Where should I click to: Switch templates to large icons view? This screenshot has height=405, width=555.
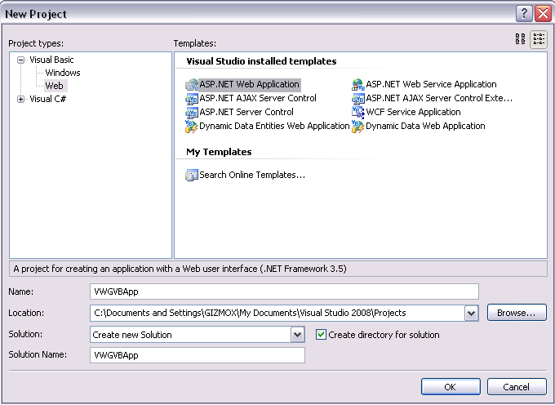pyautogui.click(x=521, y=39)
